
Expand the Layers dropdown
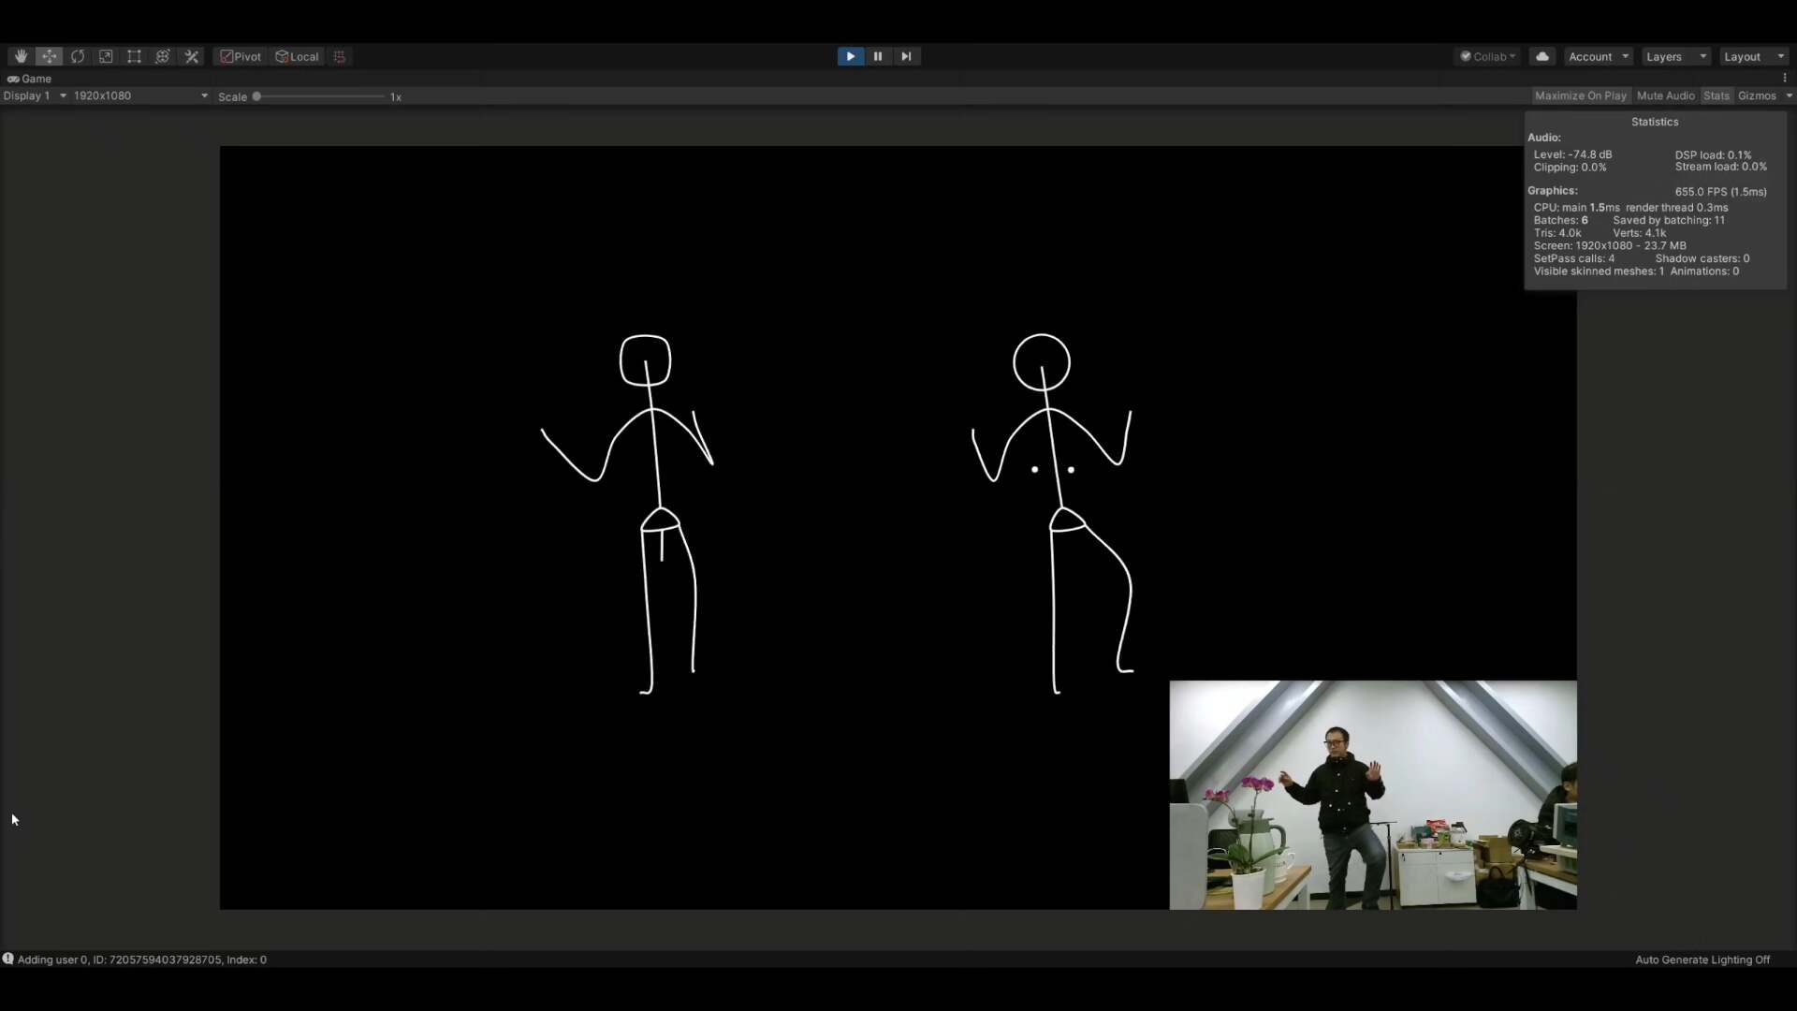pos(1675,56)
